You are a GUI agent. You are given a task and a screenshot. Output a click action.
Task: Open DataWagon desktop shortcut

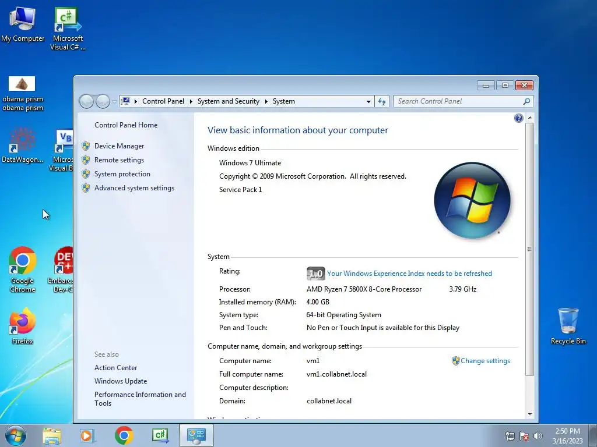23,146
